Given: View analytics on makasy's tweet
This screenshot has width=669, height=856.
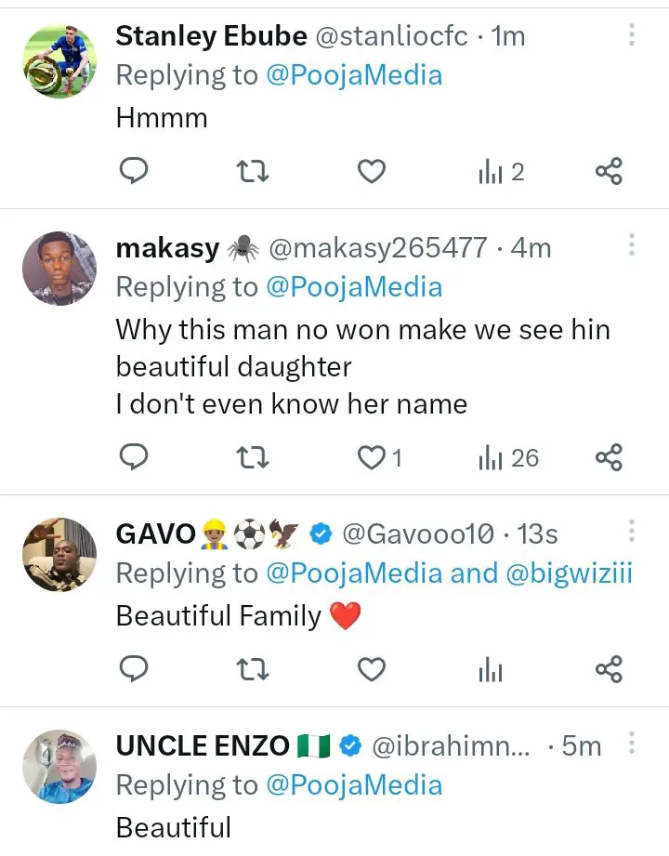Looking at the screenshot, I should pyautogui.click(x=507, y=457).
